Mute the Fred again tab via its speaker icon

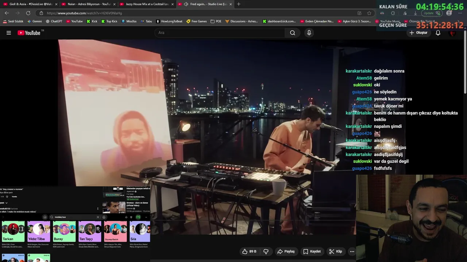[186, 4]
